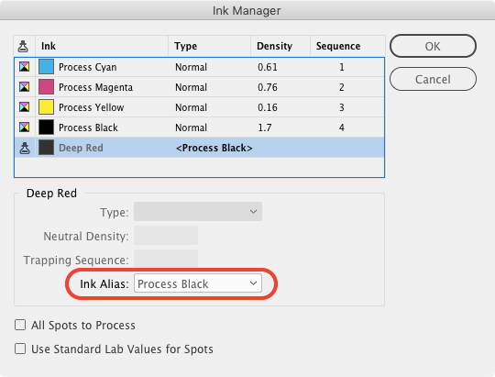Dismiss dialog with Cancel button
Screen dimensions: 495x377
click(x=433, y=79)
